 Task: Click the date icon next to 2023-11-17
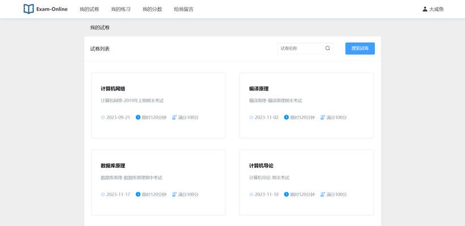coord(103,194)
